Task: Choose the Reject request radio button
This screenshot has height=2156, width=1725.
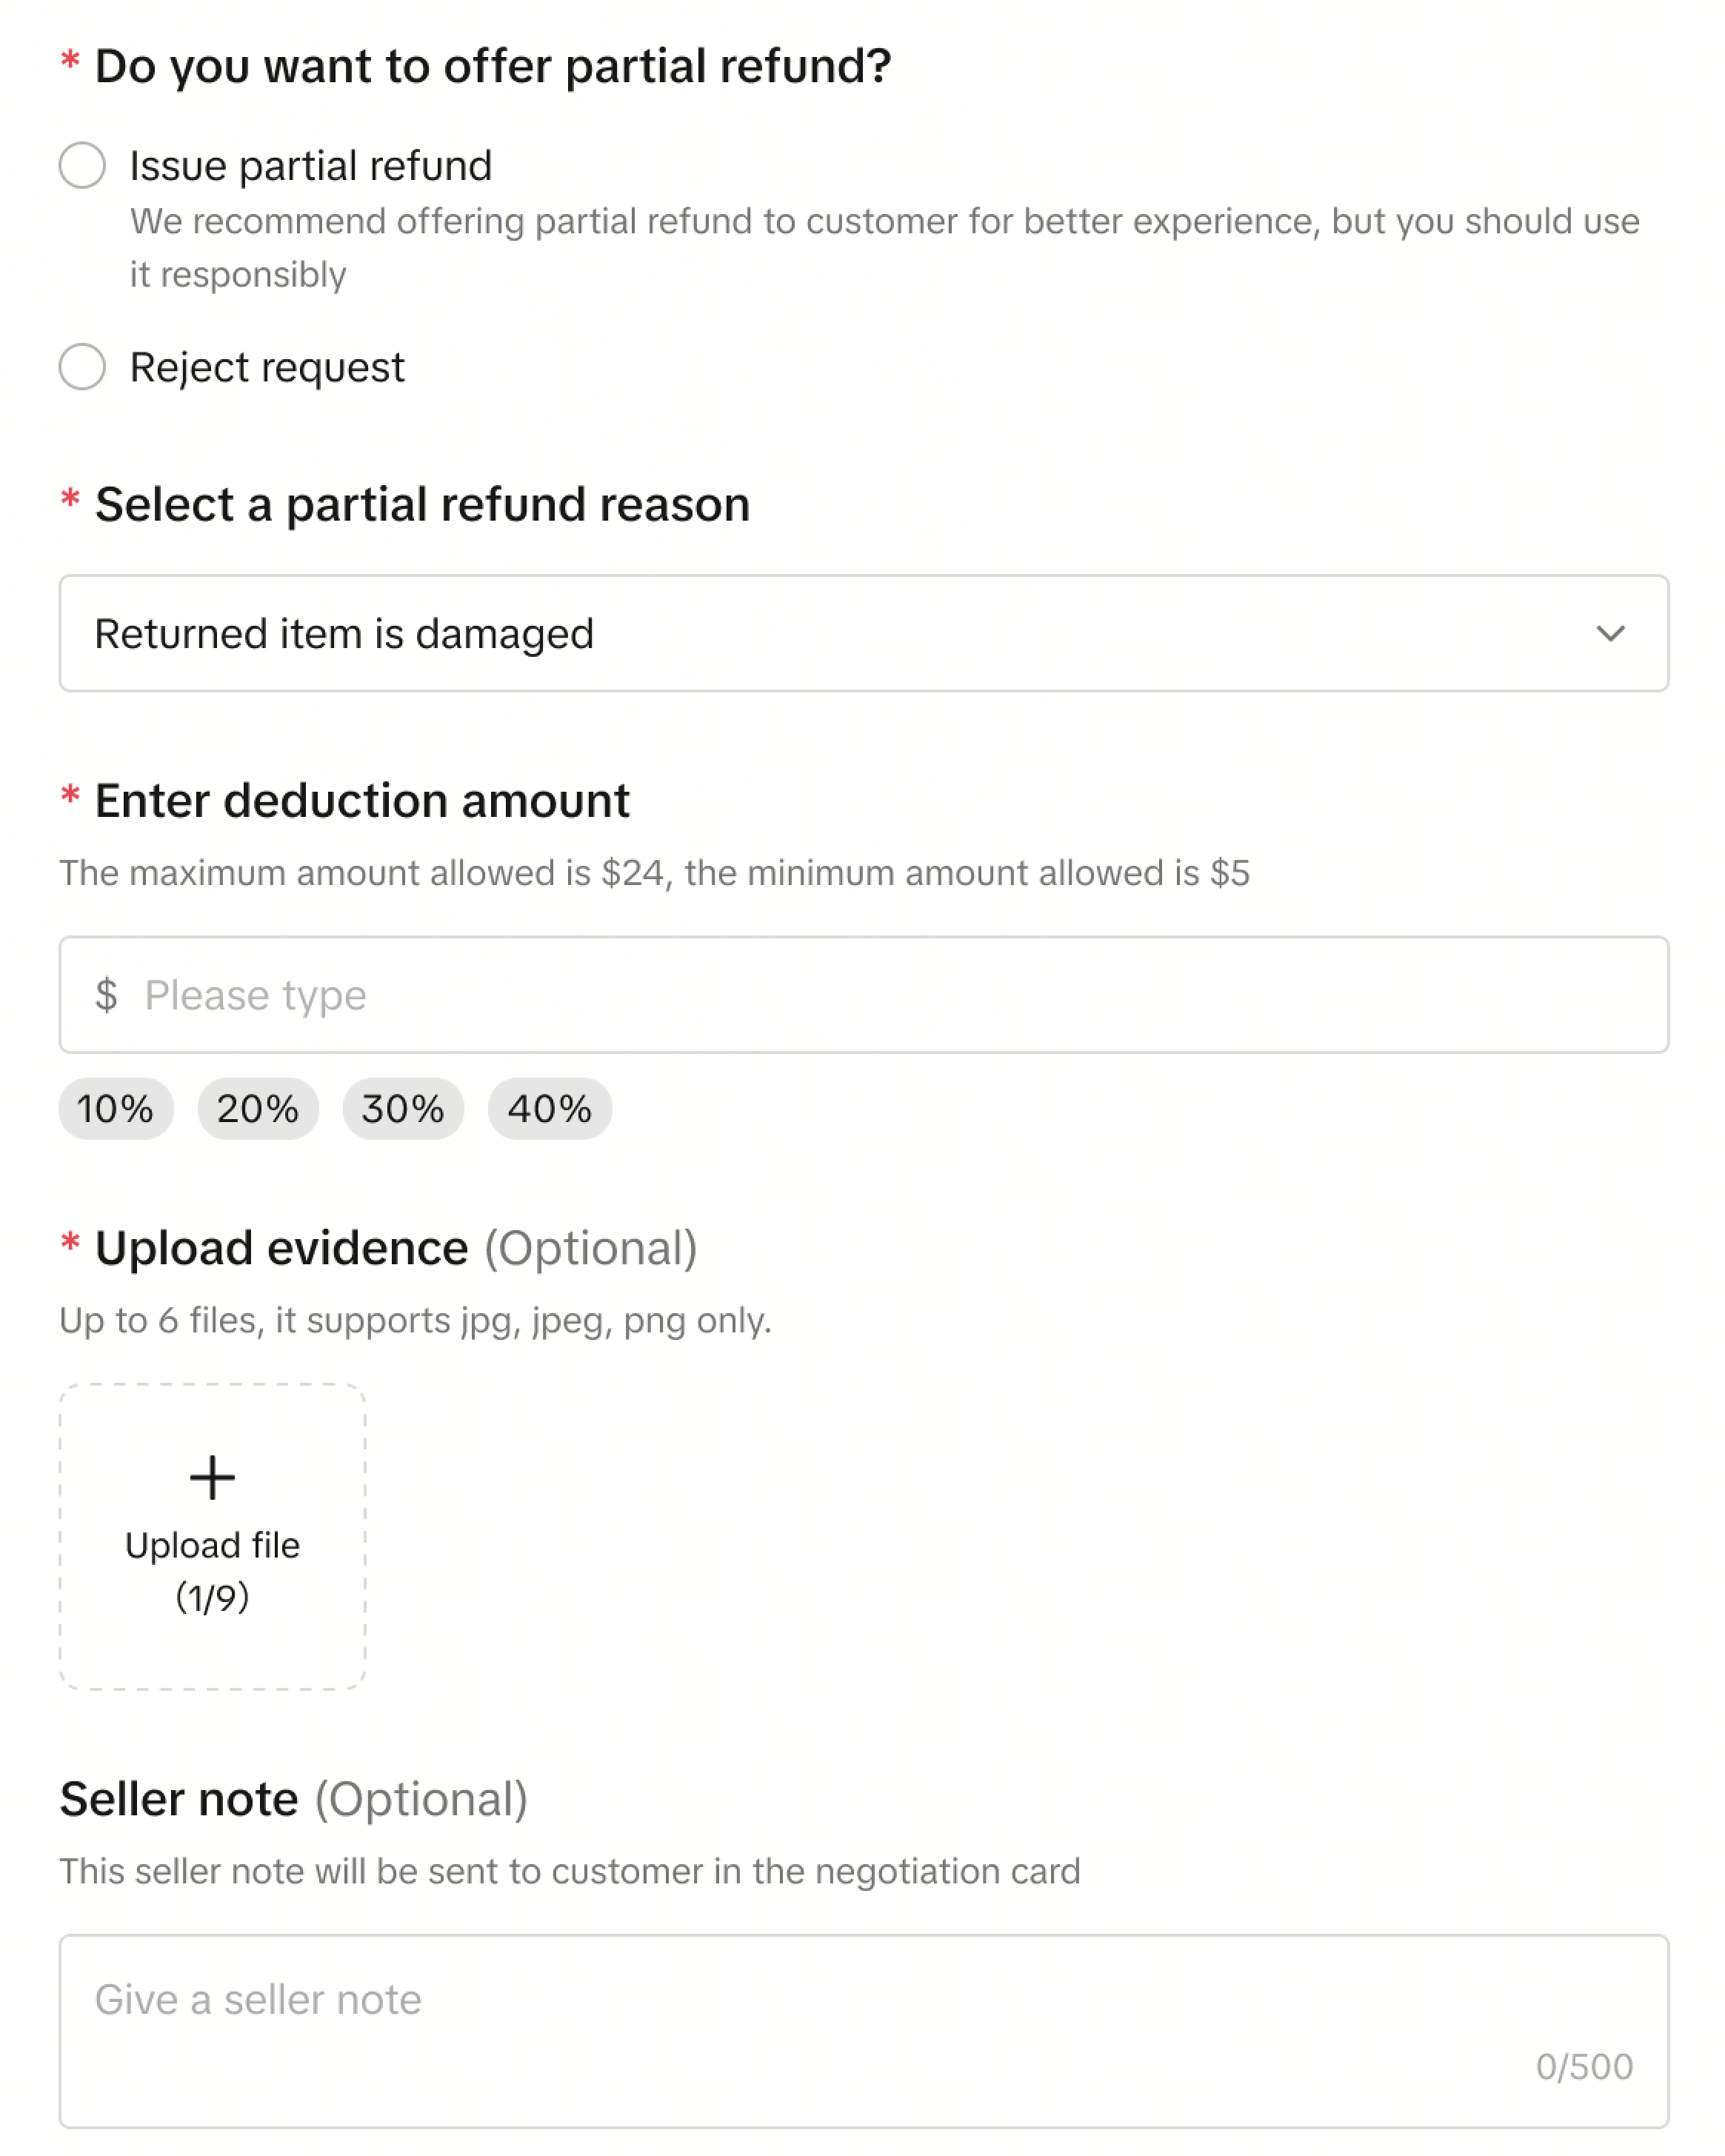Action: 82,367
